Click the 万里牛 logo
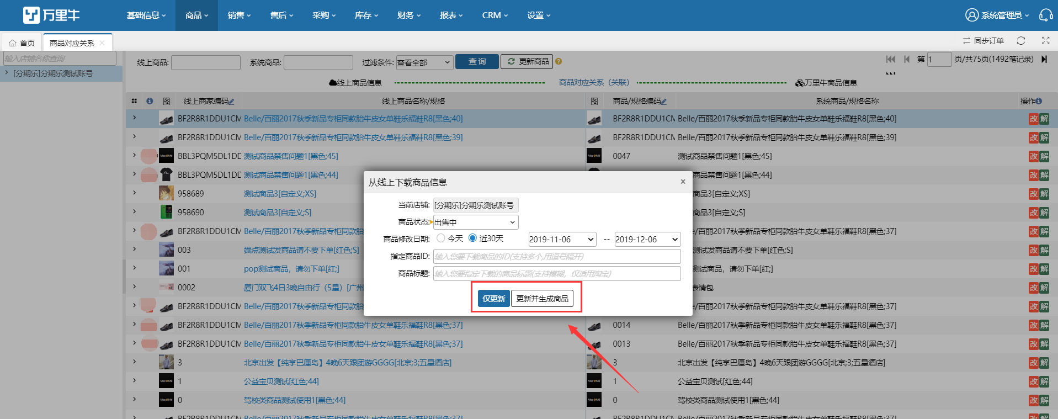This screenshot has height=419, width=1058. tap(51, 15)
